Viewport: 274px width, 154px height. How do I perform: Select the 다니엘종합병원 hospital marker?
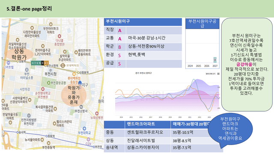[60, 36]
